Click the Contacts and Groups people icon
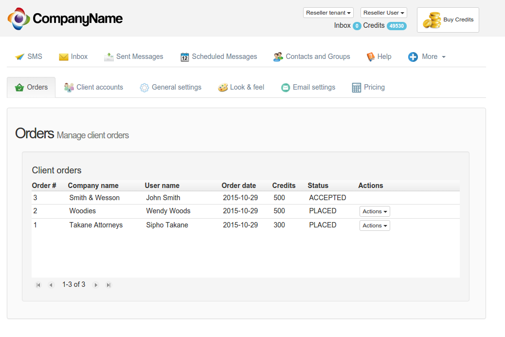The width and height of the screenshot is (505, 337). 278,57
